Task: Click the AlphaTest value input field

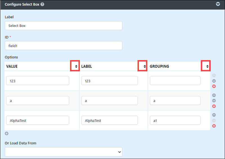Action: 38,120
